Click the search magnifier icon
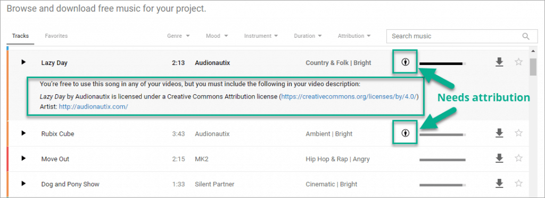Viewport: 545px width, 198px height. pos(525,36)
